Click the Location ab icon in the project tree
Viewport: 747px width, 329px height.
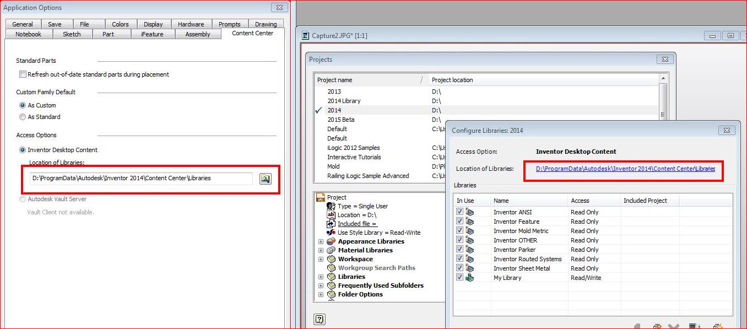pyautogui.click(x=331, y=214)
